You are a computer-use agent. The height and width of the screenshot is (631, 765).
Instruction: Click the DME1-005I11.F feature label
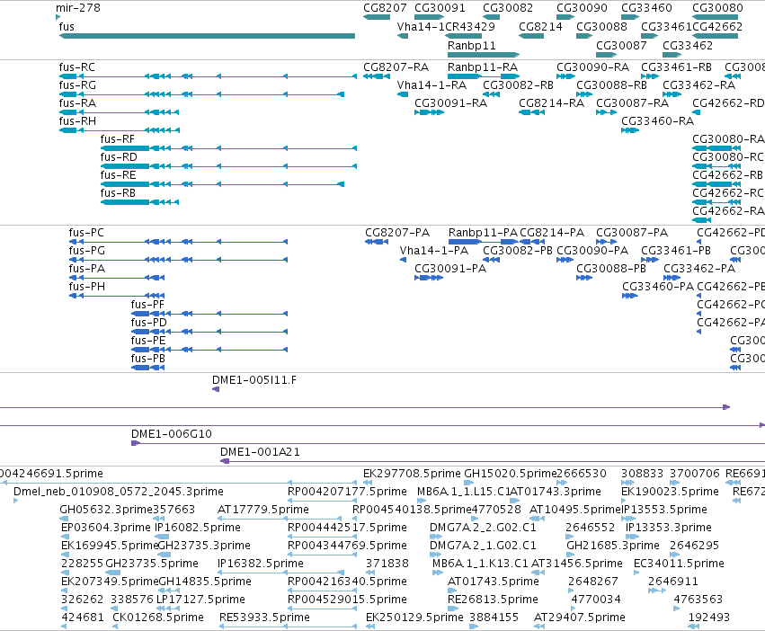tap(254, 380)
